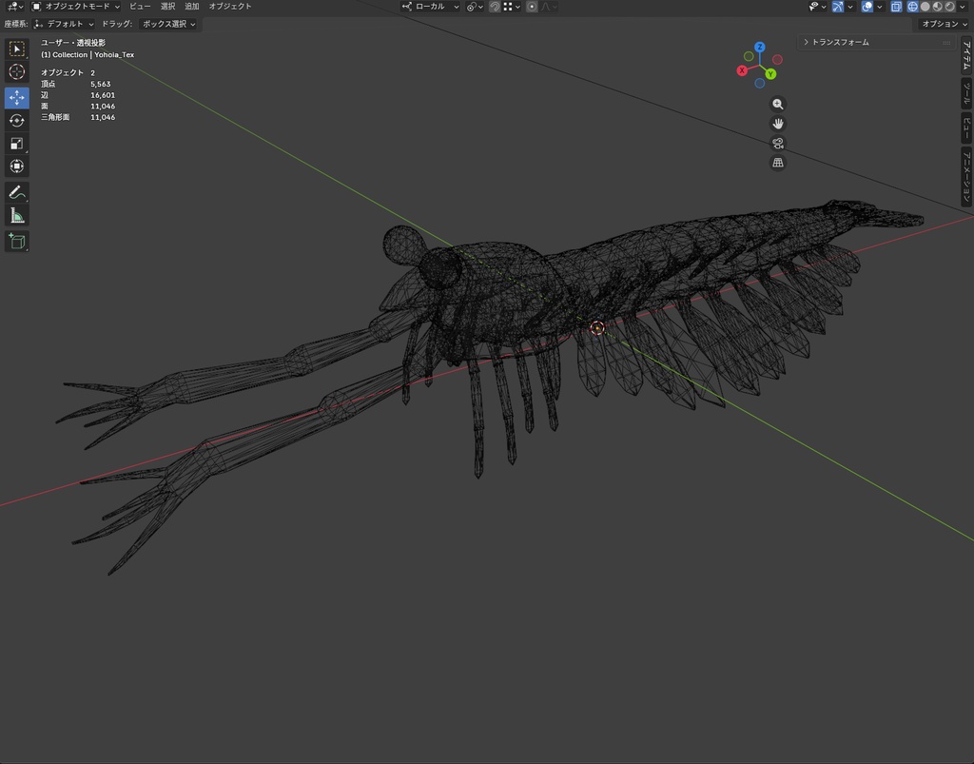This screenshot has width=974, height=764.
Task: Select the Annotate pencil tool
Action: coord(17,192)
